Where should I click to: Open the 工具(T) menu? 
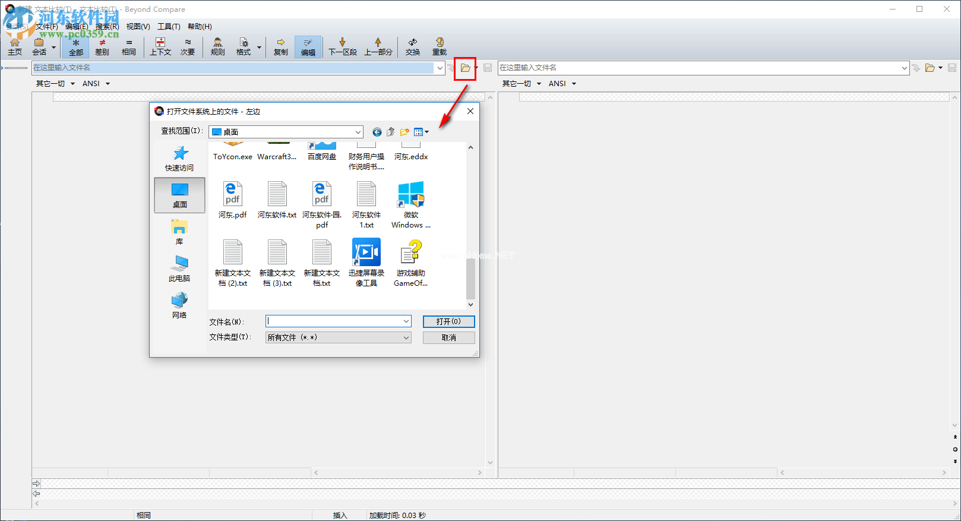(x=169, y=27)
